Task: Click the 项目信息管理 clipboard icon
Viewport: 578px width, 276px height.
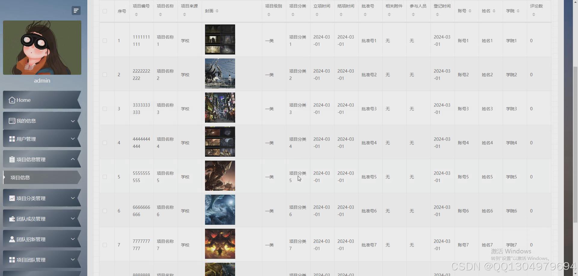Action: tap(12, 159)
